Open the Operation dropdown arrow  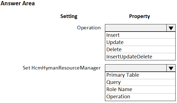coord(171,28)
